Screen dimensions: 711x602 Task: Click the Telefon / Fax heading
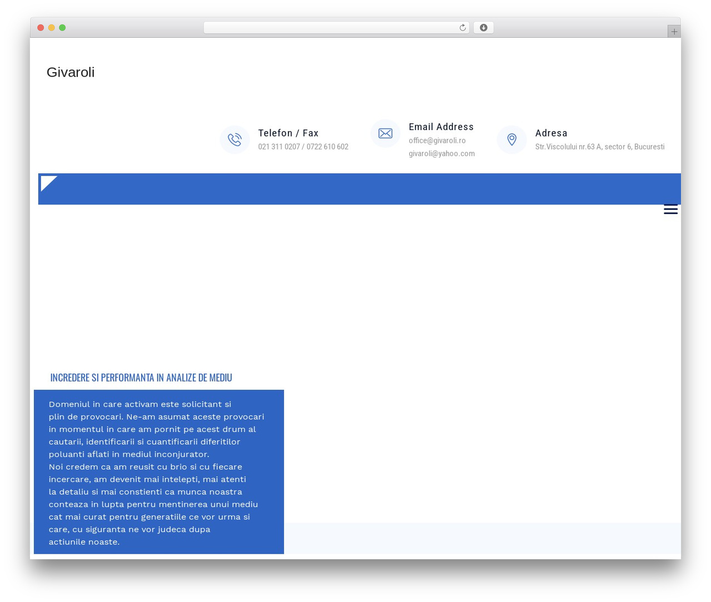click(x=288, y=133)
